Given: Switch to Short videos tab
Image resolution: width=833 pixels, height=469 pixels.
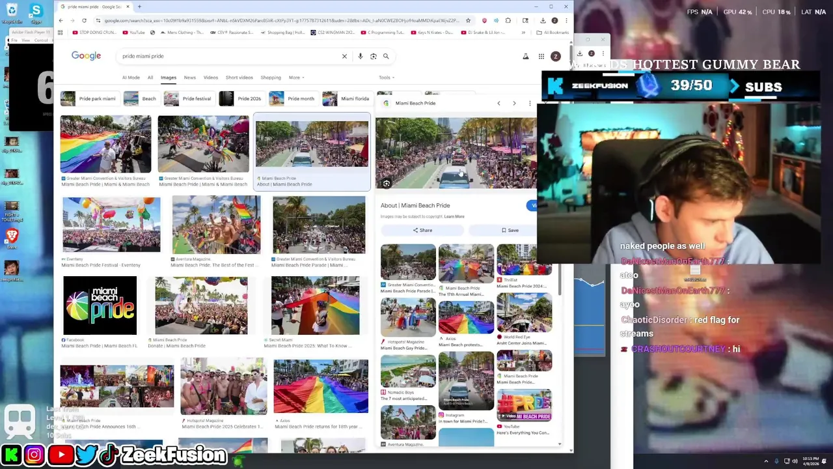Looking at the screenshot, I should tap(239, 78).
